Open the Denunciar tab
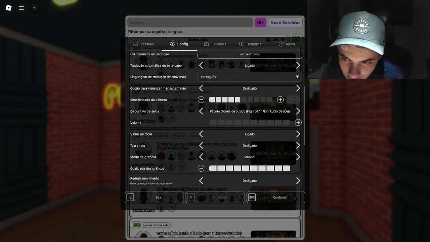 point(251,44)
